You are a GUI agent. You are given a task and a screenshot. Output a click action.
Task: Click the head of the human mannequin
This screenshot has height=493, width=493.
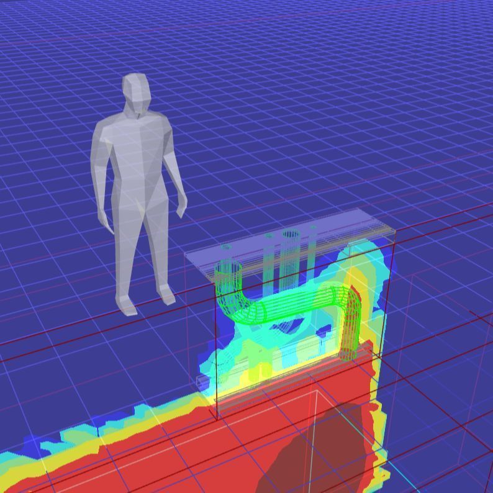tap(137, 93)
